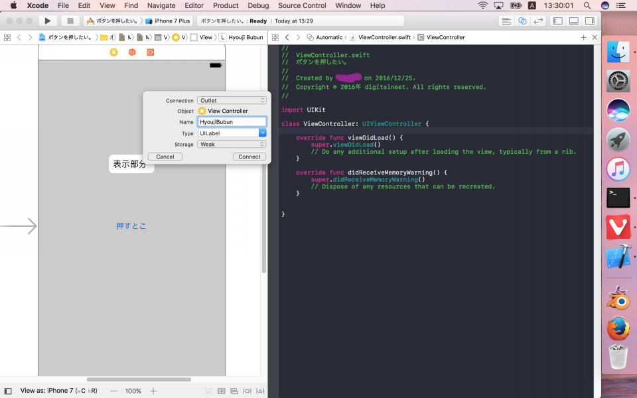The image size is (637, 398).
Task: Click the outlet Name input field
Action: tap(232, 122)
